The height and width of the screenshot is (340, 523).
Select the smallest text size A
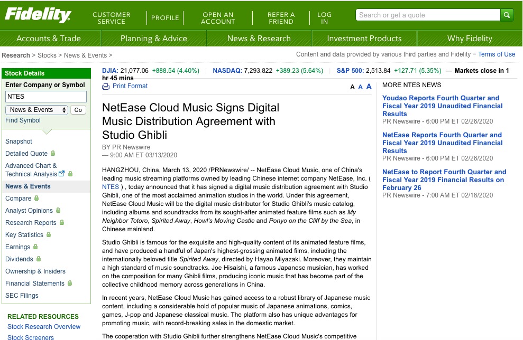(x=352, y=87)
